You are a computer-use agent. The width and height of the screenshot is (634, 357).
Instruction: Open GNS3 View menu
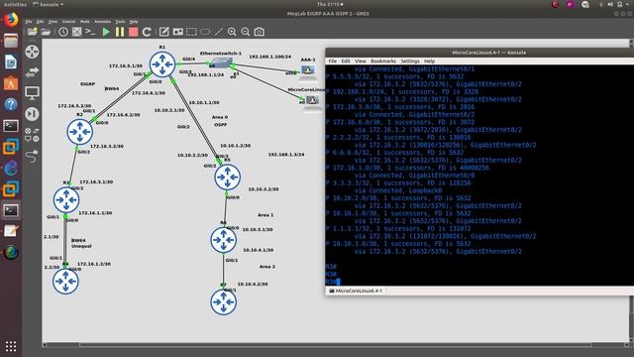pos(53,22)
